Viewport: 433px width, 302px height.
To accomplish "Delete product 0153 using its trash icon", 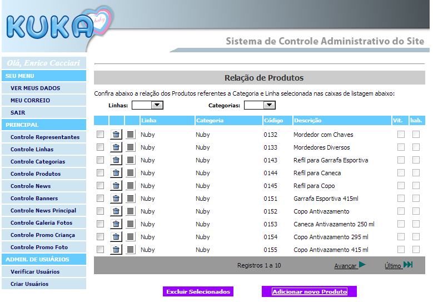I will [116, 224].
